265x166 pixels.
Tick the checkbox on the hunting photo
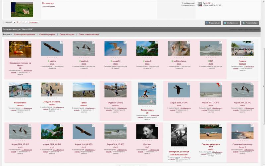coord(62,42)
